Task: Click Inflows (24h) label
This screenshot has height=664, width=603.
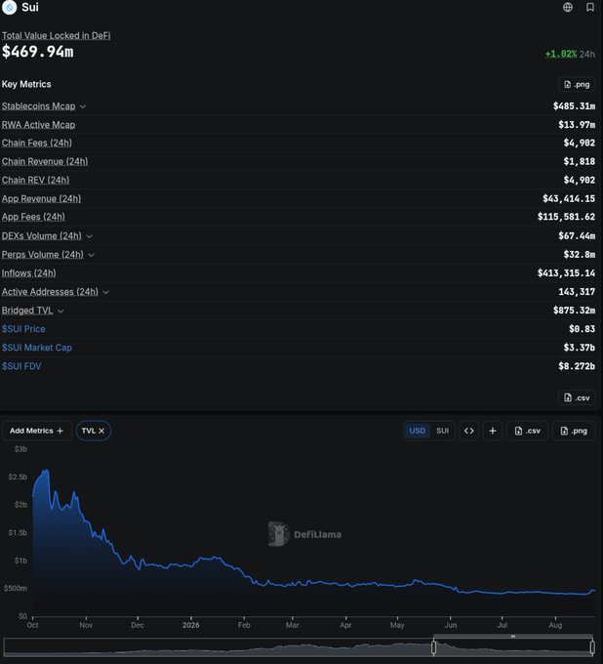Action: (28, 273)
